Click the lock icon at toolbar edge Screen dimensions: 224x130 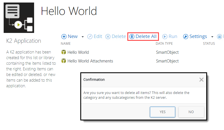click(x=219, y=37)
